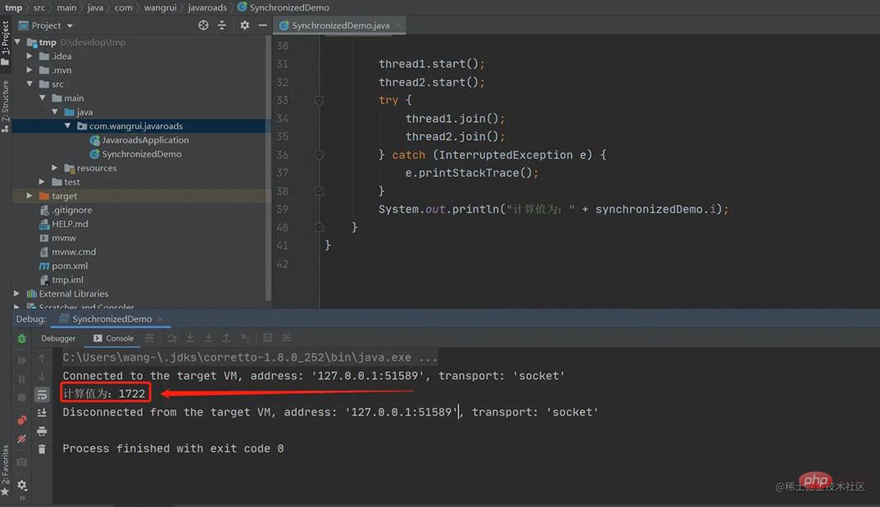Click the Step Into icon

click(190, 337)
